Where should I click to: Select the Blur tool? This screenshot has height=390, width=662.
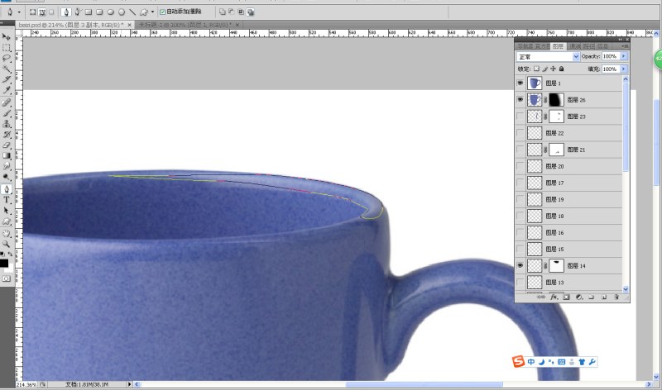tap(7, 166)
